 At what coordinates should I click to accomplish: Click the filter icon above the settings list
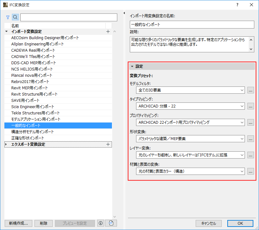click(7, 17)
